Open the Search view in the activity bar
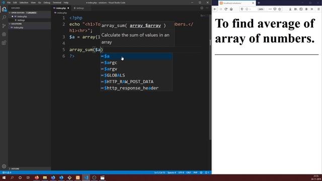The image size is (322, 181). point(4,18)
